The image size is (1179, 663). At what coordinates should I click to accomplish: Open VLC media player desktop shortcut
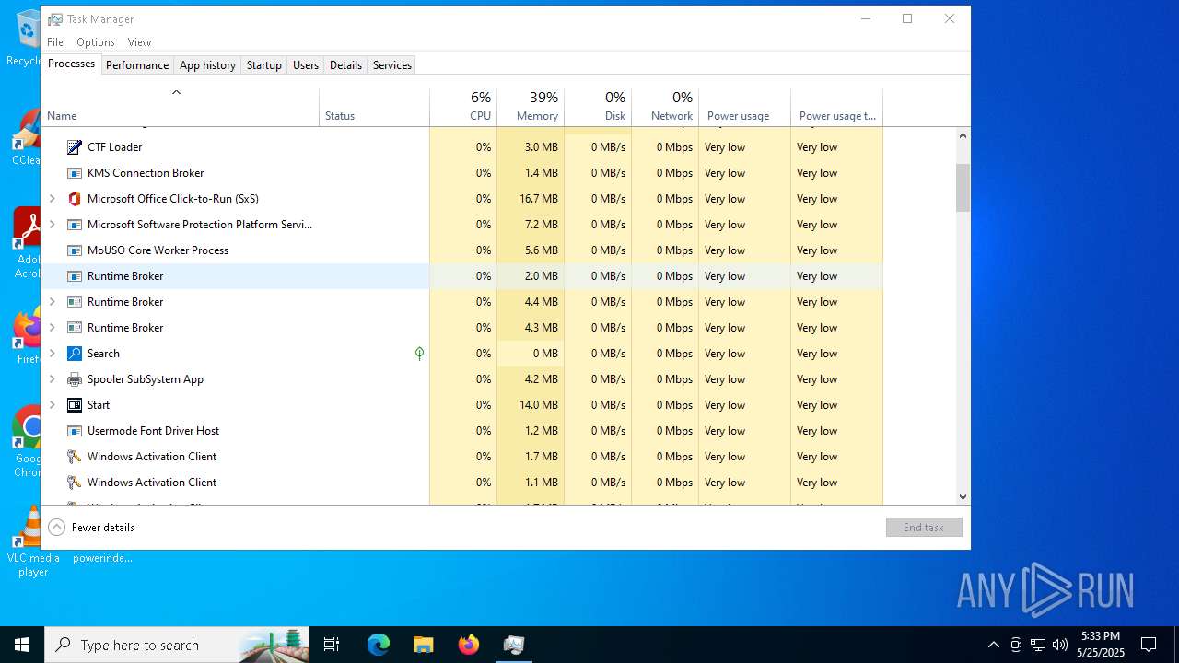tap(33, 541)
